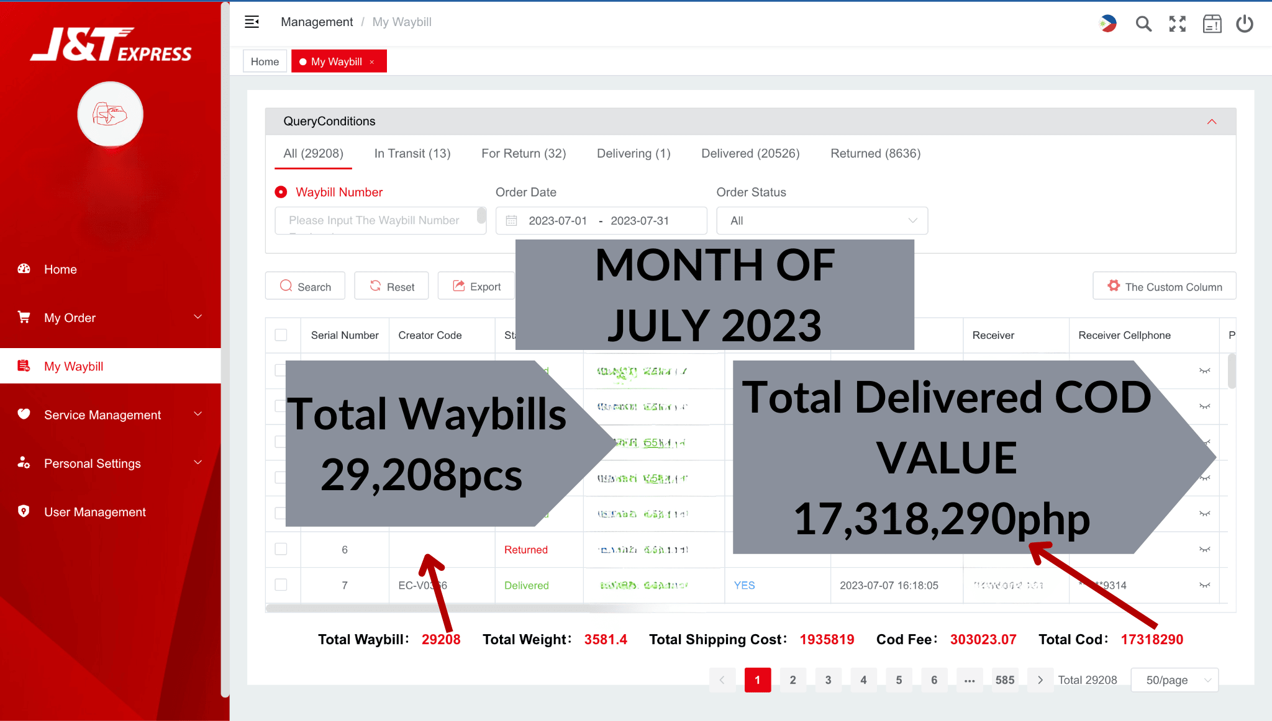Open the 50/page size dropdown

point(1174,680)
